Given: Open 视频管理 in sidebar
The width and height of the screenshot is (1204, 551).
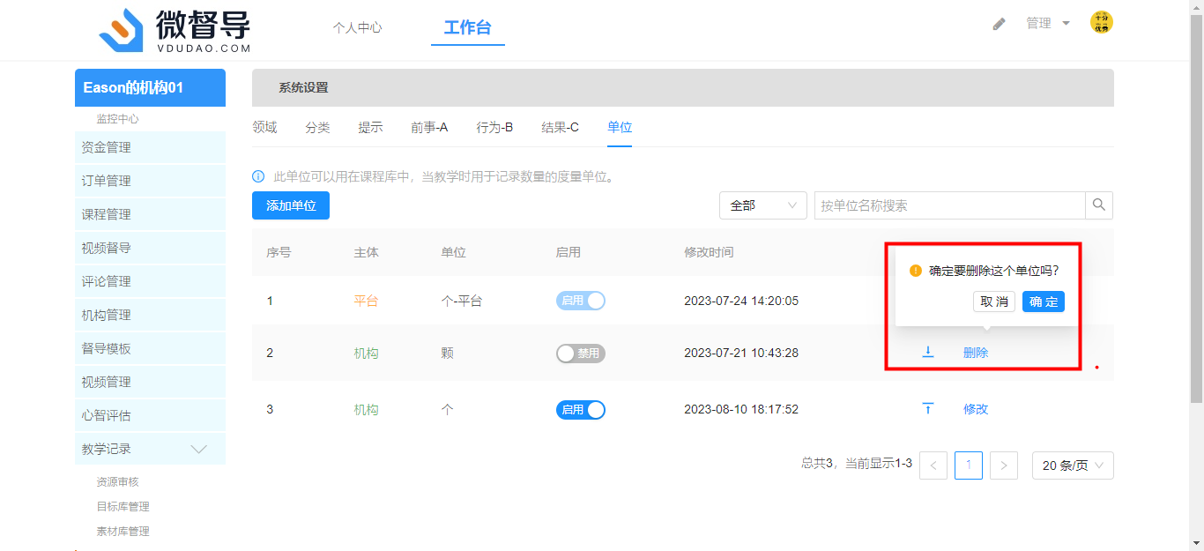Looking at the screenshot, I should [150, 382].
